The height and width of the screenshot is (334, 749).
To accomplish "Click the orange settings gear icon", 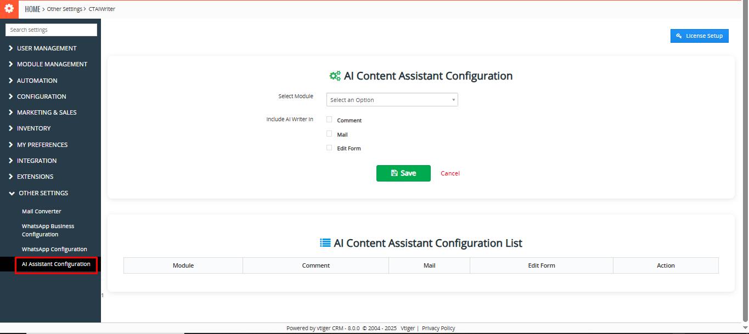I will click(x=9, y=9).
